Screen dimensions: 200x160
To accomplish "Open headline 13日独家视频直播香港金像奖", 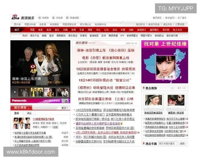I will coord(98,69).
